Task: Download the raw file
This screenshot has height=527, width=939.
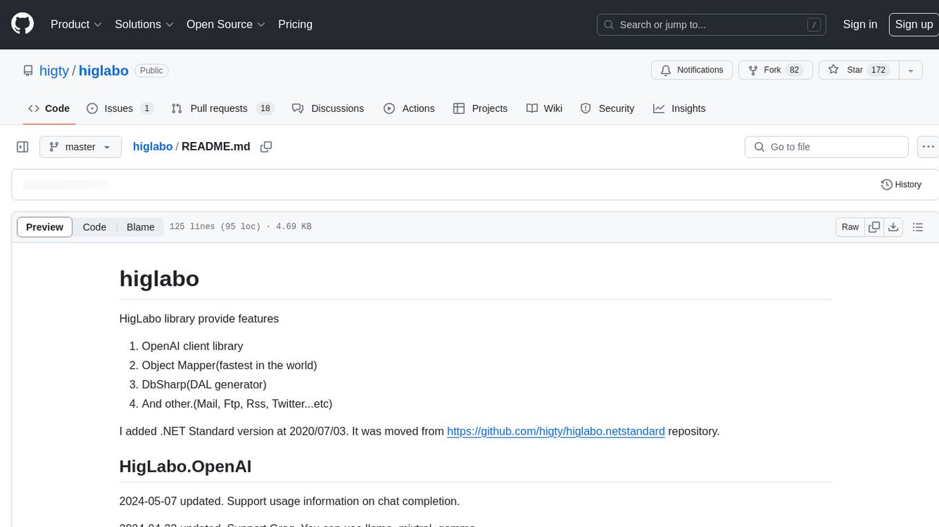Action: coord(893,227)
